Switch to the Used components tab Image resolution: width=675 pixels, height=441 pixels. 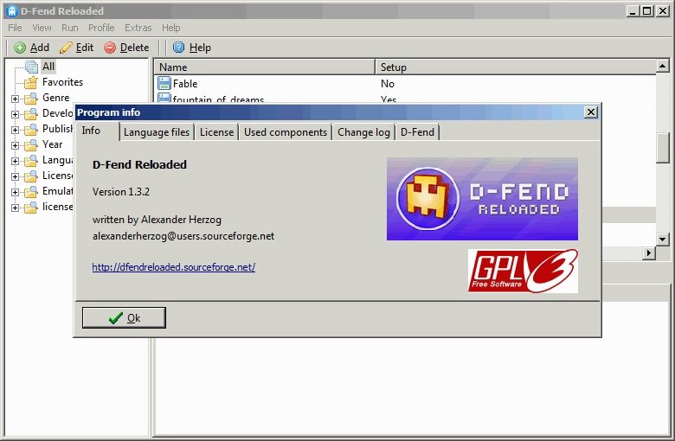pyautogui.click(x=286, y=132)
